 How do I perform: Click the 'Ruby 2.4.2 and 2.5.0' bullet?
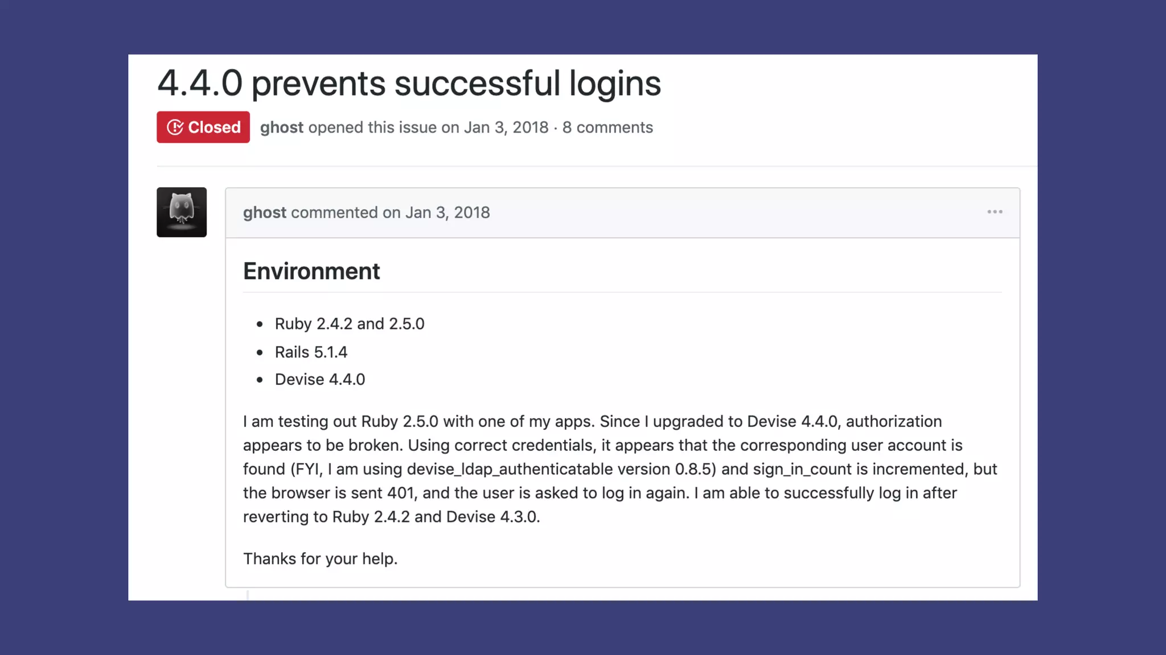[349, 324]
